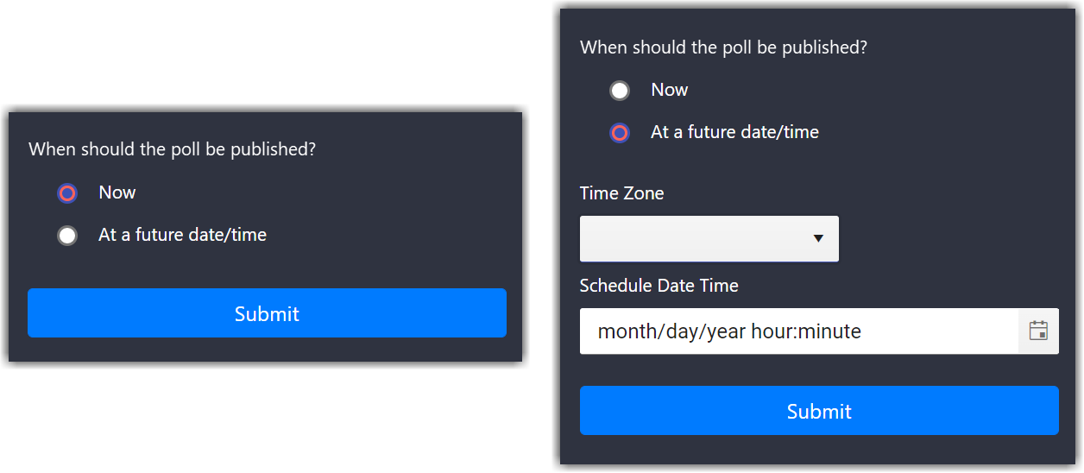Focus the Schedule Date Time input field

click(x=798, y=331)
